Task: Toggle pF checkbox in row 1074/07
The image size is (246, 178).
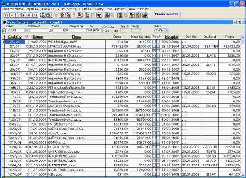Action: (x=159, y=174)
